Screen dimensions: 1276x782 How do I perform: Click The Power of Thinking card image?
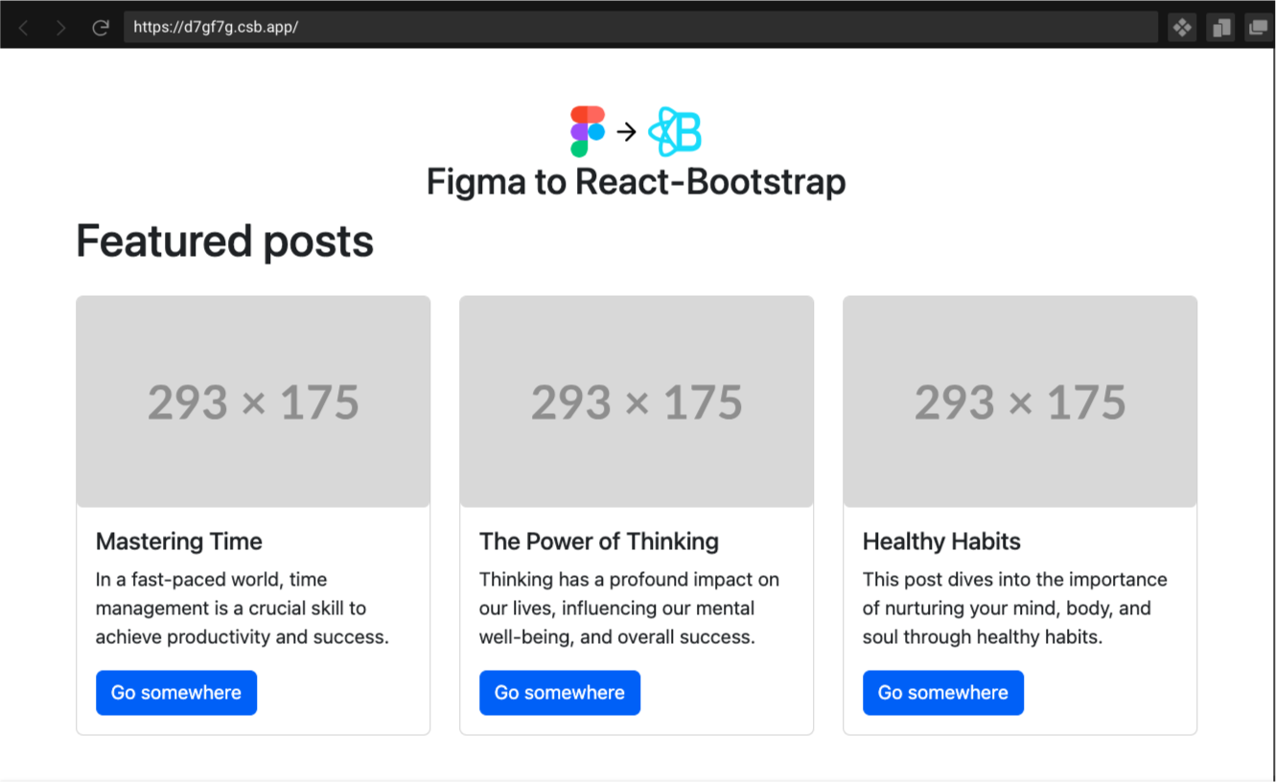click(637, 402)
